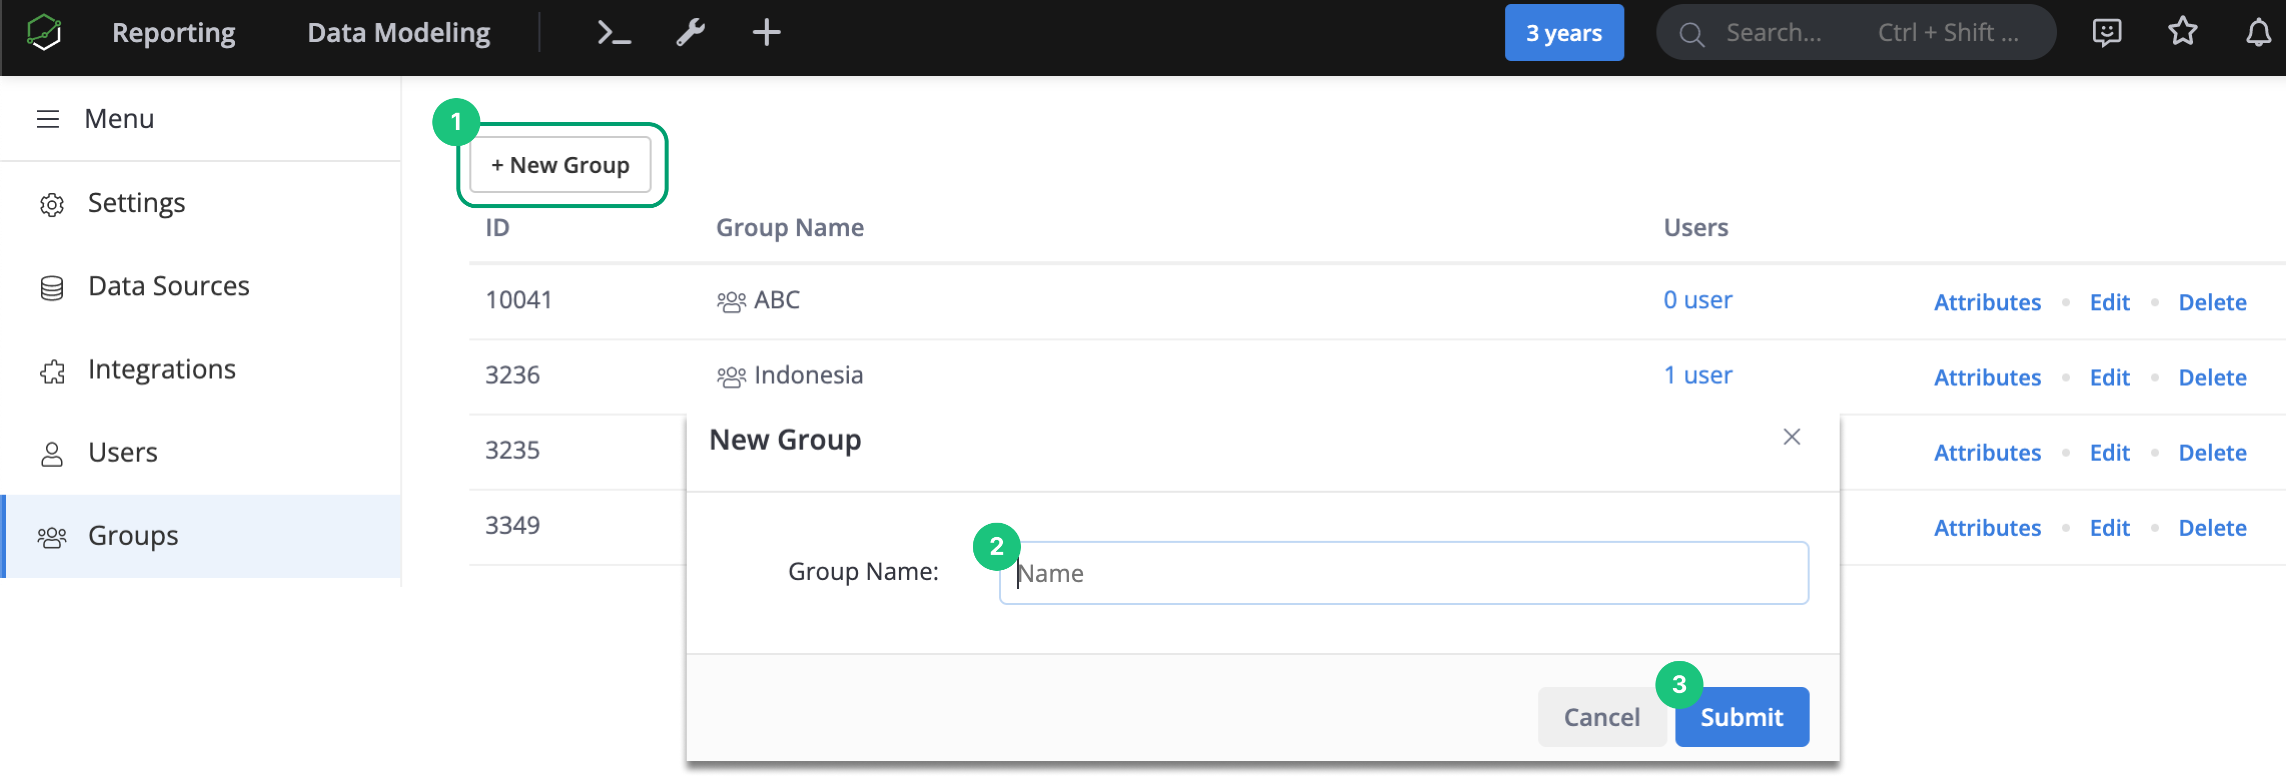The height and width of the screenshot is (777, 2286).
Task: Click the 3 years button
Action: 1564,33
